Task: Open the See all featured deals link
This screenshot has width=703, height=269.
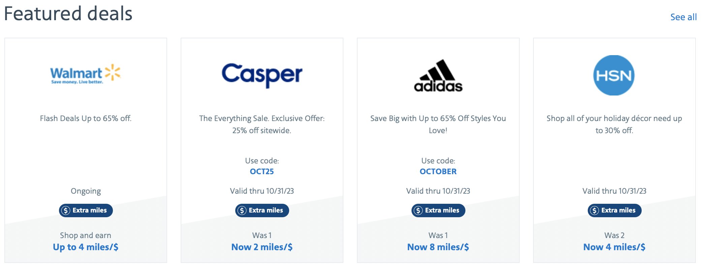Action: pos(683,17)
